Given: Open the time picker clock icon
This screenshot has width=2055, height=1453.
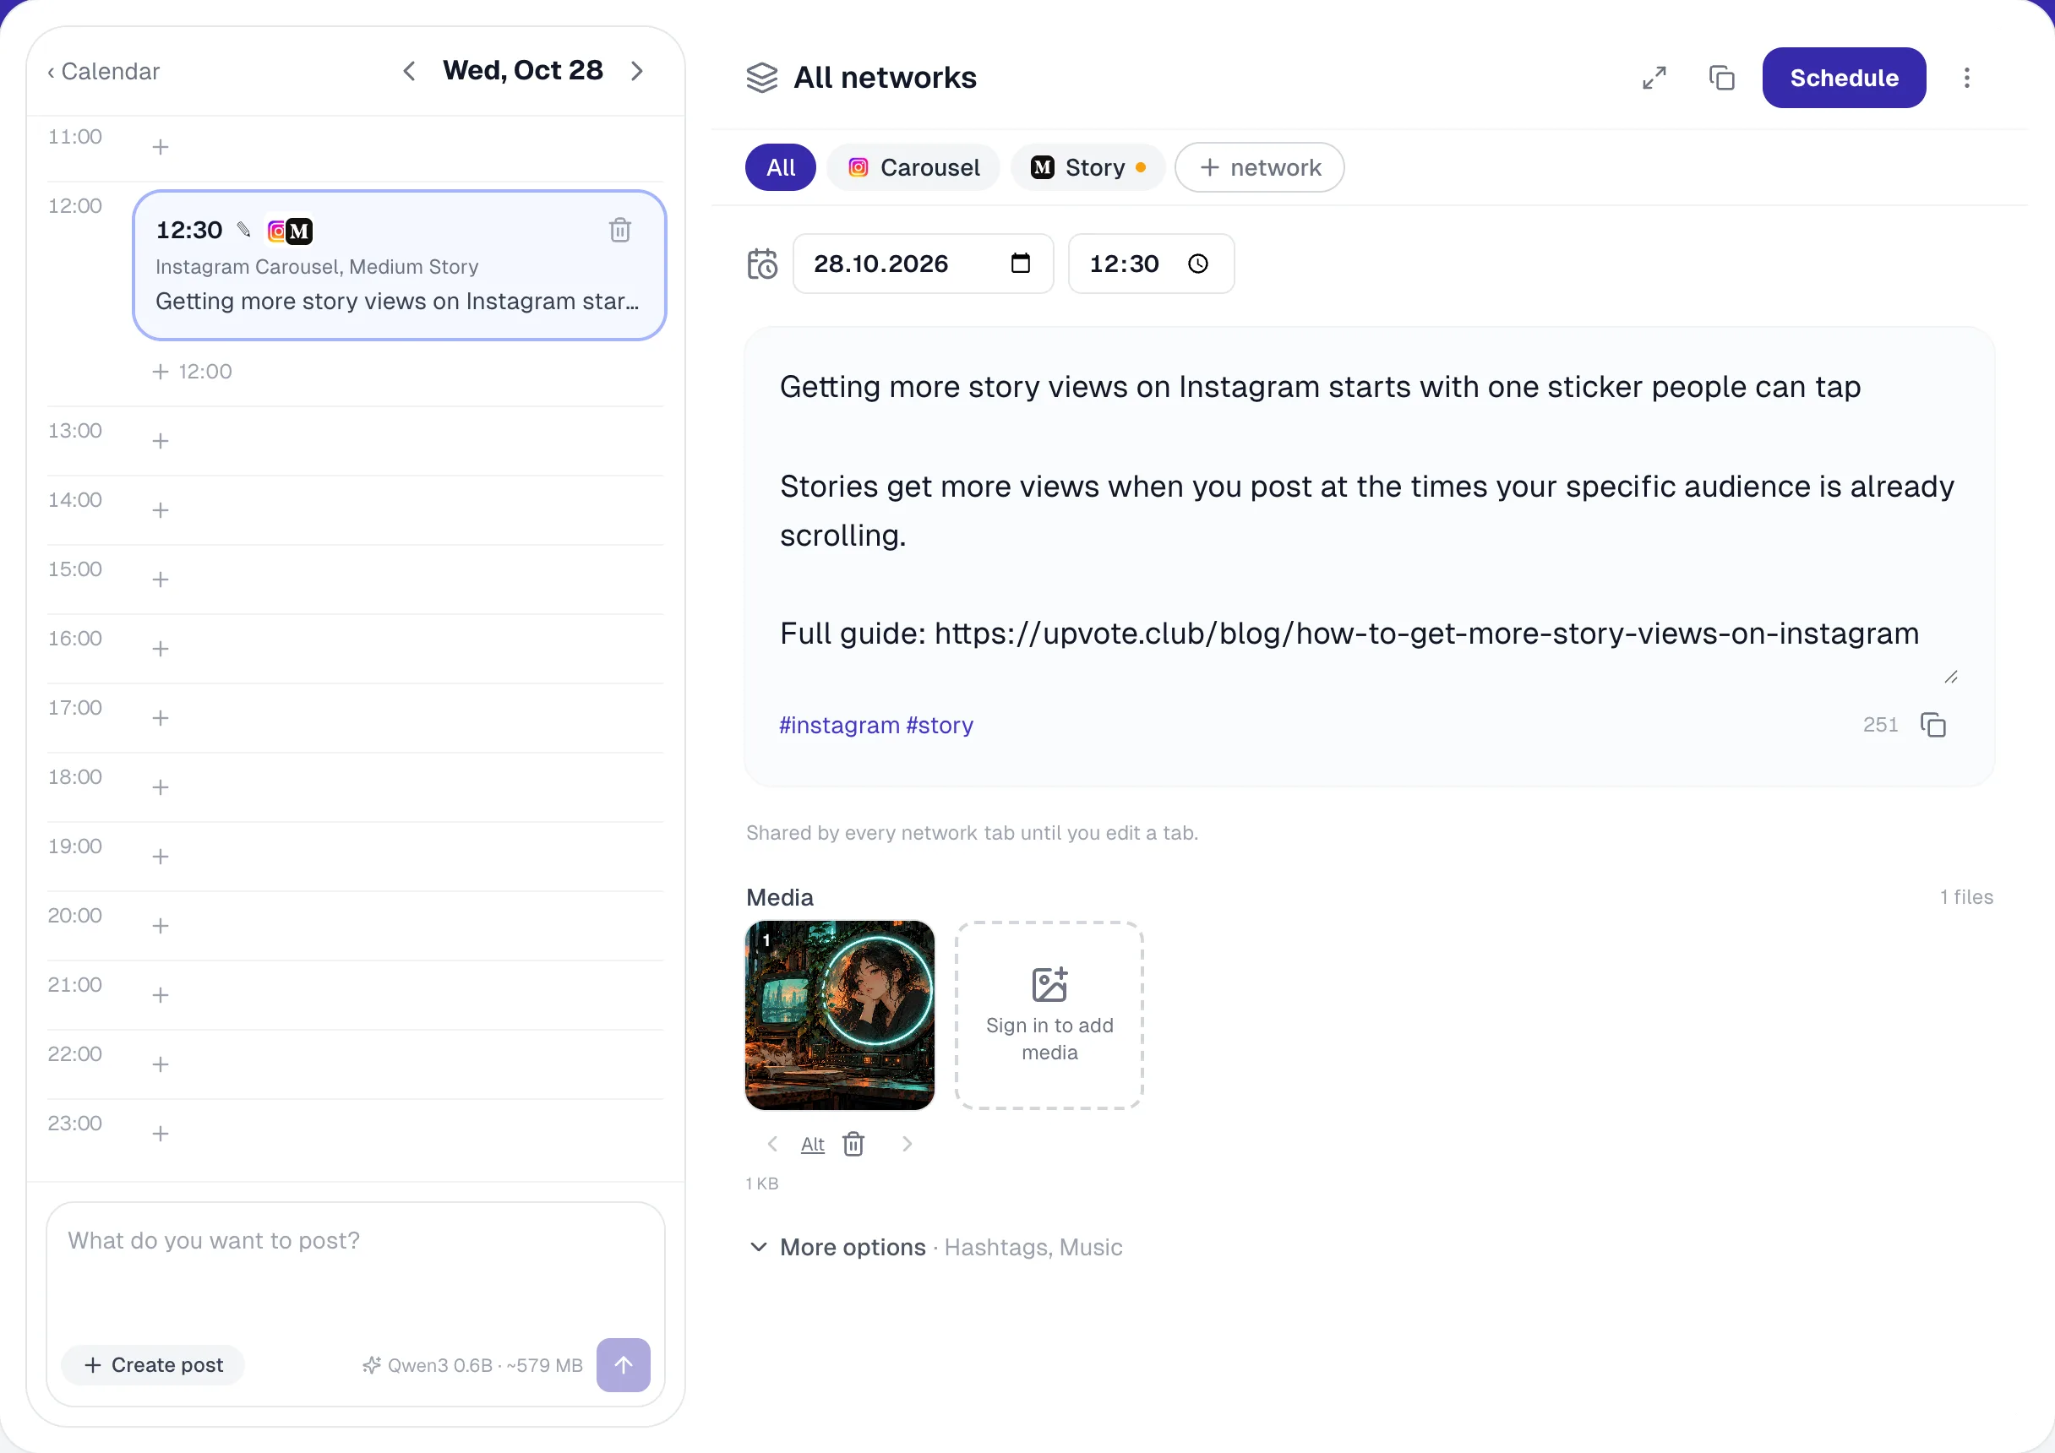Looking at the screenshot, I should click(x=1197, y=263).
